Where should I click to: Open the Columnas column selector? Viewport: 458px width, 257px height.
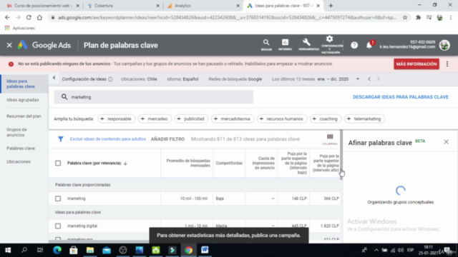pos(330,139)
